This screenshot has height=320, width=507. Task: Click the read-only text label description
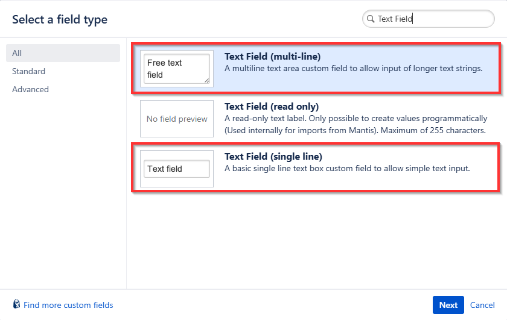(x=355, y=124)
